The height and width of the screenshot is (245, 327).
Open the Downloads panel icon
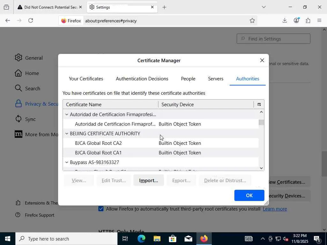tap(285, 20)
